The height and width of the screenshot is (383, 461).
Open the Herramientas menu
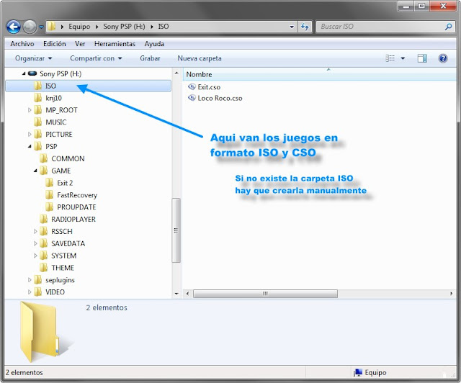[x=115, y=44]
